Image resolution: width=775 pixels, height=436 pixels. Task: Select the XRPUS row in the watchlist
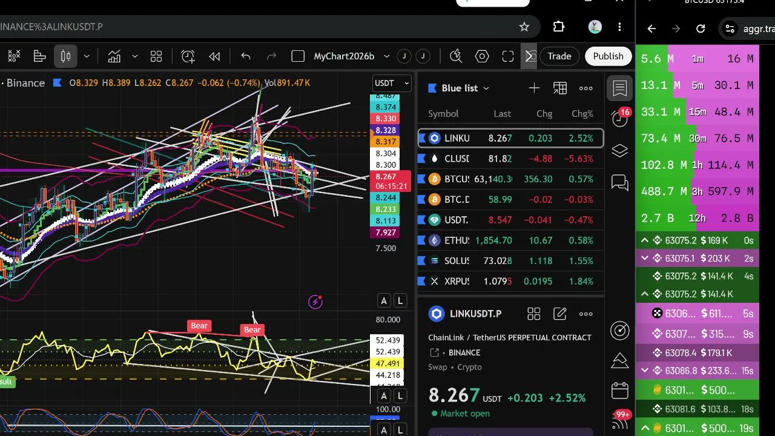pos(511,282)
